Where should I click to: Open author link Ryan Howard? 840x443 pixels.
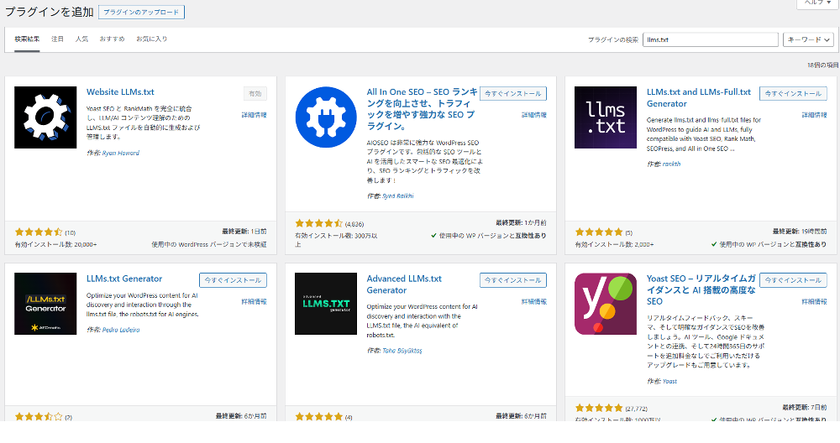click(x=120, y=153)
